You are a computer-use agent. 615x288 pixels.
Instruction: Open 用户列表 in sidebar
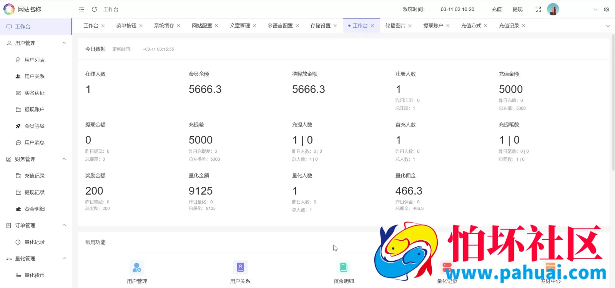[x=36, y=60]
